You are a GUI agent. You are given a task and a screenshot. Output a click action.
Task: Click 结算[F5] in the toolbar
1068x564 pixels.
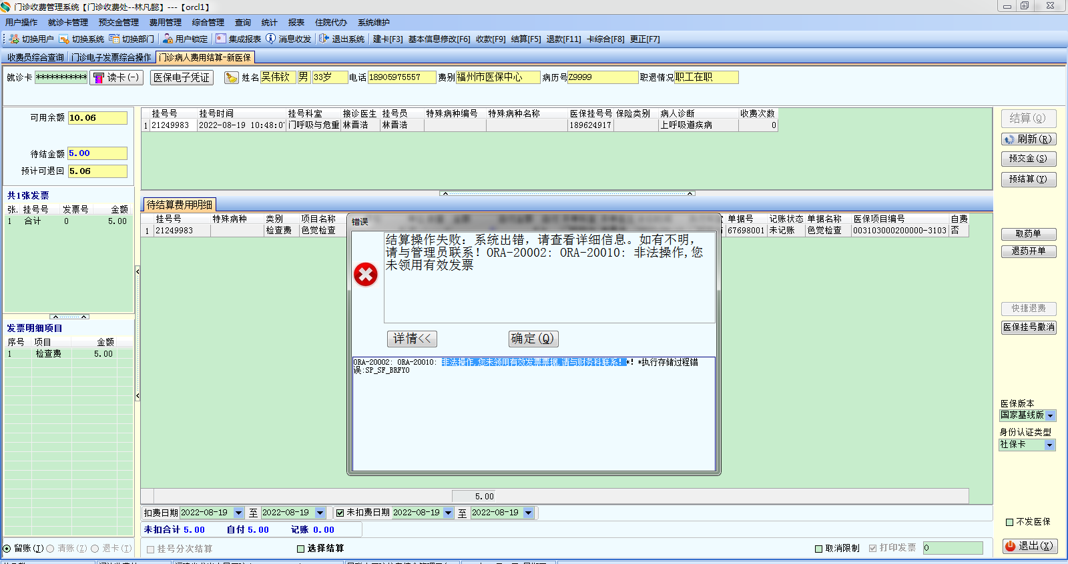tap(526, 39)
